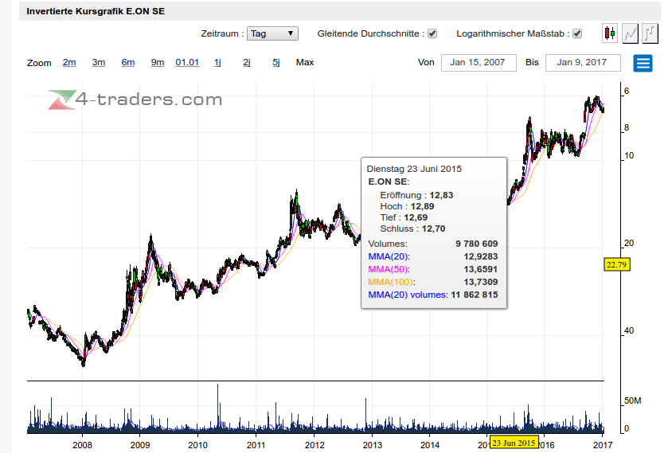Edit the Von date field Jan 15, 2007
This screenshot has height=453, width=672.
tap(479, 63)
